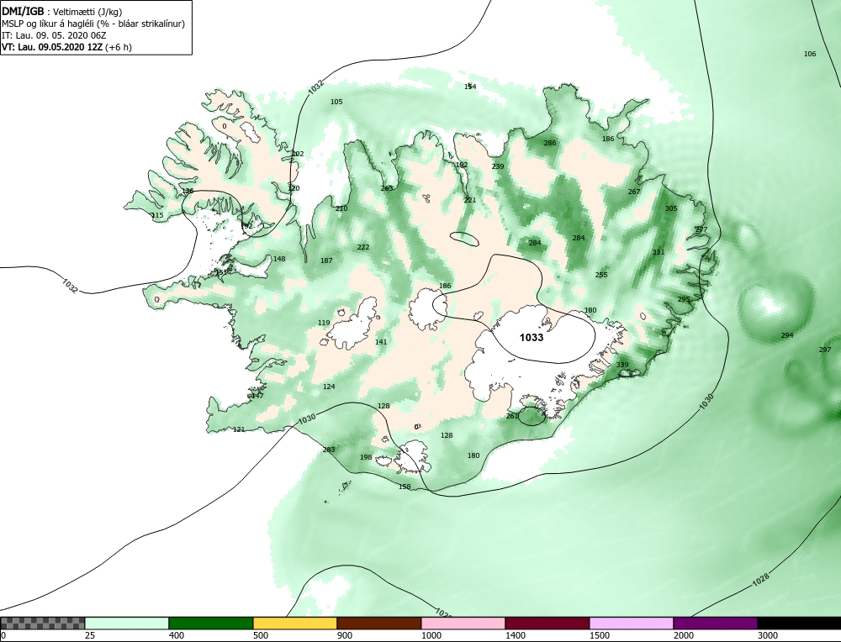Click the 119 map value

(324, 324)
